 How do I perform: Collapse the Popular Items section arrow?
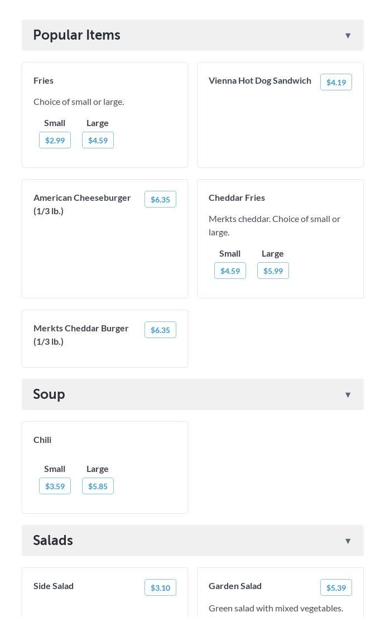coord(348,36)
